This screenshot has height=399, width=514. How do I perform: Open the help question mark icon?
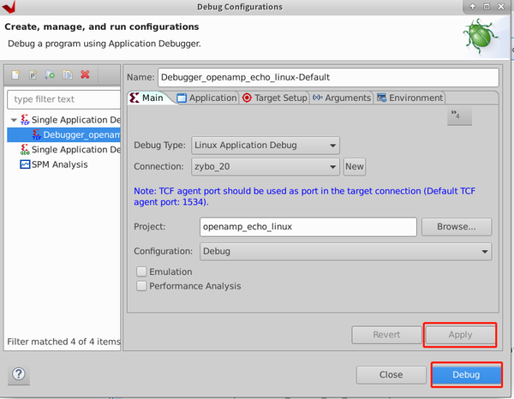point(19,374)
